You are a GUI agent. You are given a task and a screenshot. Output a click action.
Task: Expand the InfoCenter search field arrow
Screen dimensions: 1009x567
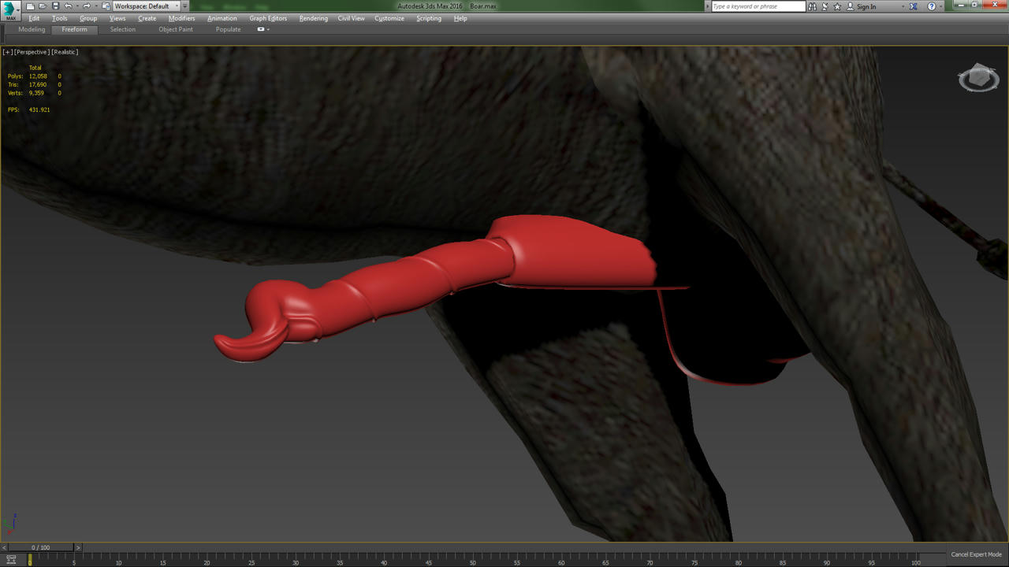[707, 6]
